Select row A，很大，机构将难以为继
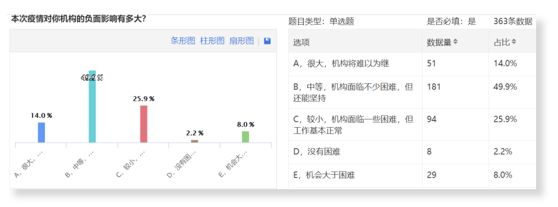The height and width of the screenshot is (207, 558). click(x=412, y=64)
